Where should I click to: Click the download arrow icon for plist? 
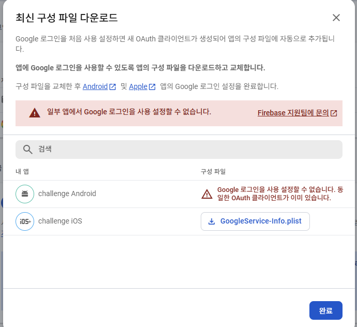point(212,221)
